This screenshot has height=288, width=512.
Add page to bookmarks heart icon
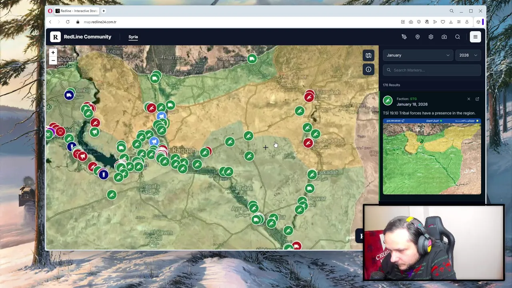(x=443, y=22)
